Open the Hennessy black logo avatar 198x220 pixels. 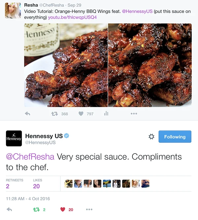coord(14,138)
